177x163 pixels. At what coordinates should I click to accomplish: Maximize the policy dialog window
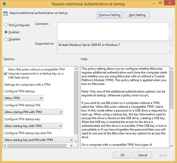tap(158, 3)
